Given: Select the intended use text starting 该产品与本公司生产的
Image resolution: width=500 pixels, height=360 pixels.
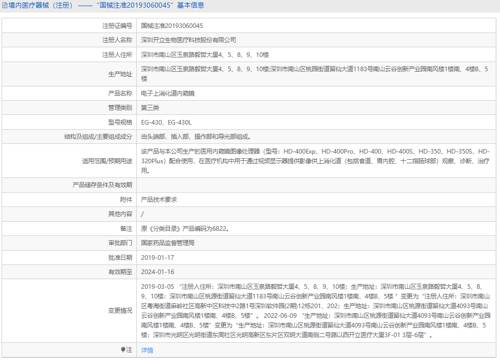Looking at the screenshot, I should tap(315, 161).
